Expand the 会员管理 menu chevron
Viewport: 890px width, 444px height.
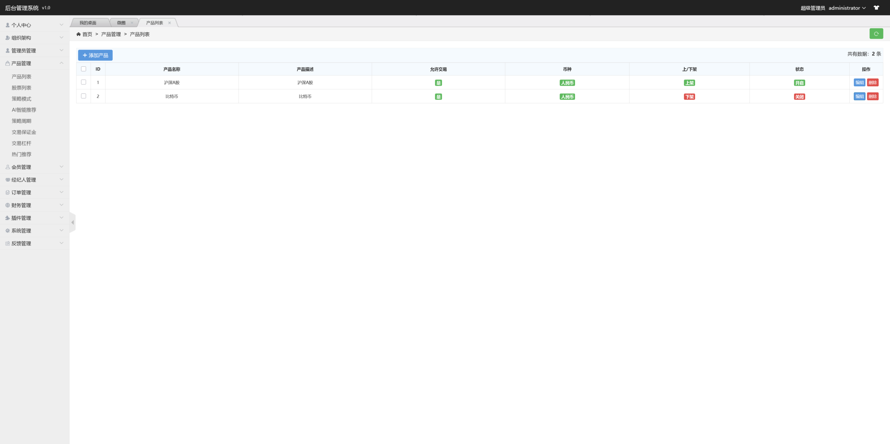62,167
